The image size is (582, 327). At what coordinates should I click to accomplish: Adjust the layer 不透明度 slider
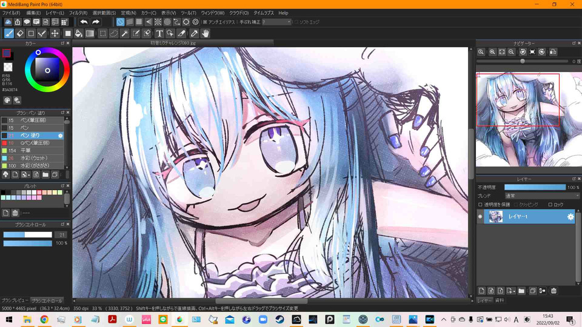(x=535, y=187)
